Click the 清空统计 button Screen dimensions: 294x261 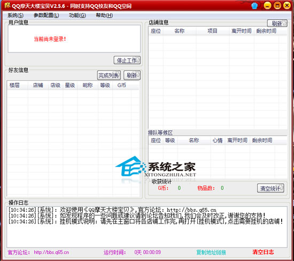pos(270,188)
